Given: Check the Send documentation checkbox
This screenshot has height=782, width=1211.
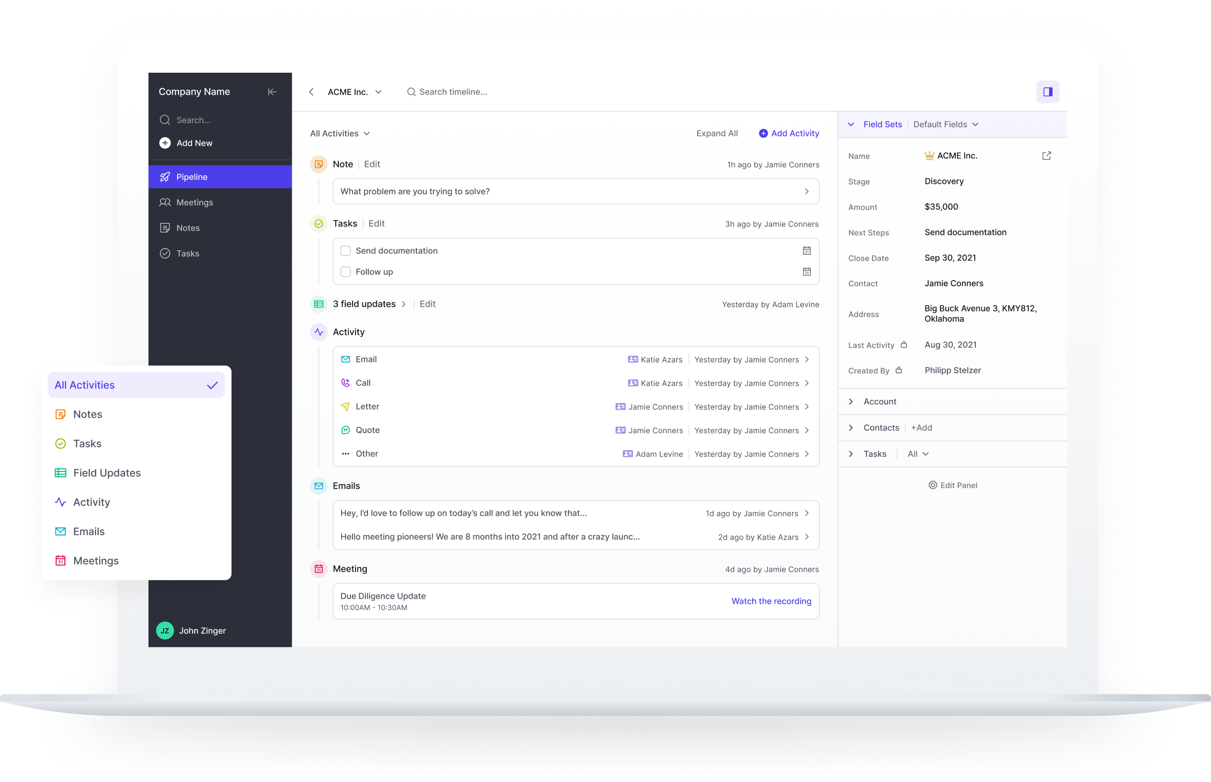Looking at the screenshot, I should click(346, 251).
